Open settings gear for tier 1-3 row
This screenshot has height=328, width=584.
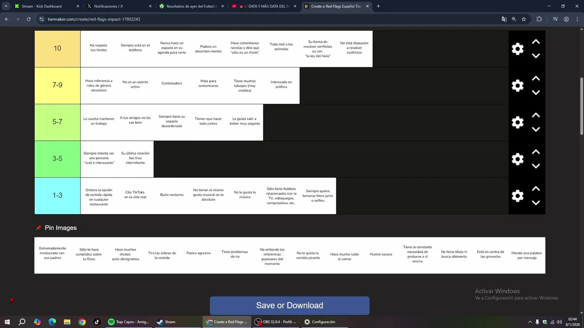tap(517, 196)
